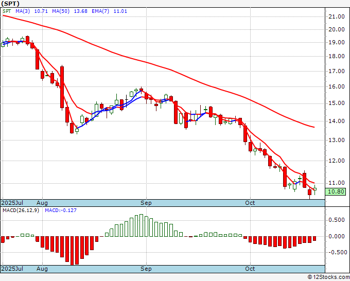
Task: Click Sep on the MACD date axis
Action: (146, 269)
